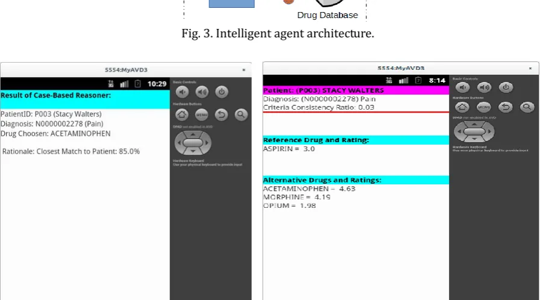The height and width of the screenshot is (300, 543).
Task: Select 'Criteria Consistency Ratio: 0.03' line
Action: click(319, 107)
